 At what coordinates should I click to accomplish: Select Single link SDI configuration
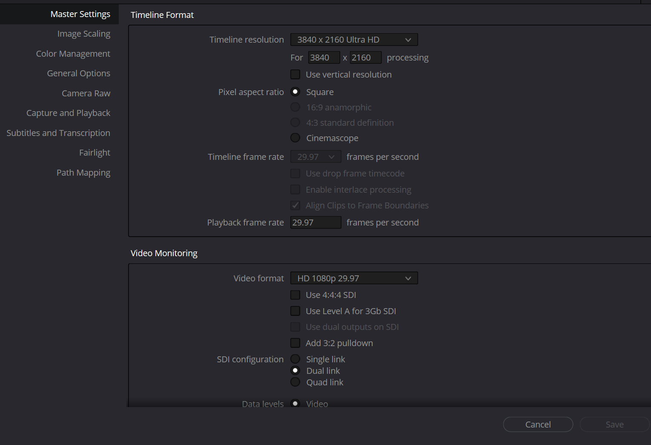click(x=295, y=359)
